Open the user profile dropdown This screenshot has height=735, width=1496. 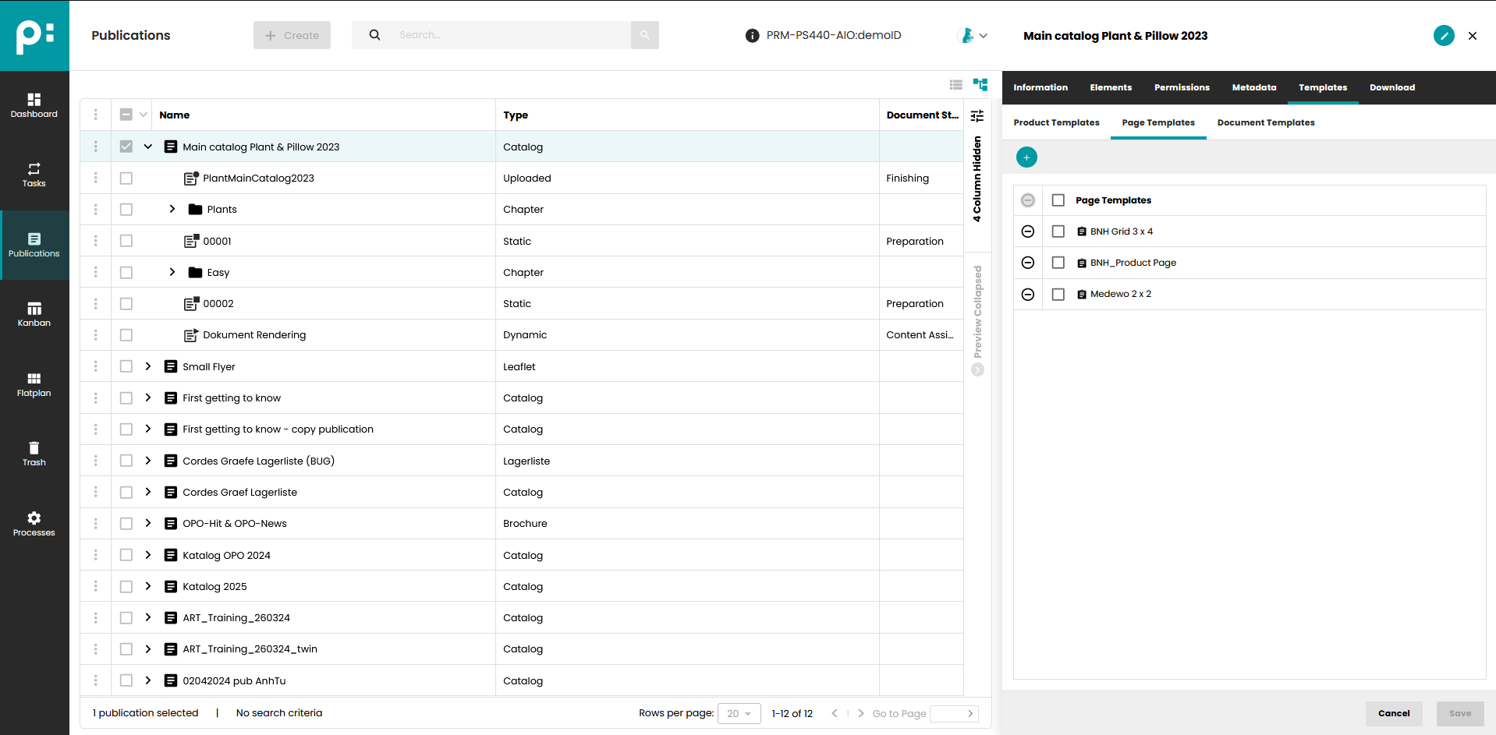(973, 35)
